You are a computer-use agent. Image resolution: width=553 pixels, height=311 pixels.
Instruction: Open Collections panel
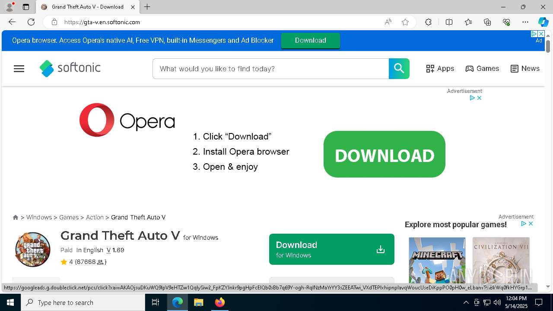click(x=487, y=22)
